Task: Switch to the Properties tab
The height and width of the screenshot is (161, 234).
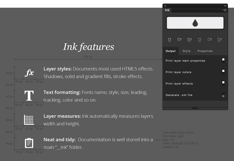Action: (205, 51)
